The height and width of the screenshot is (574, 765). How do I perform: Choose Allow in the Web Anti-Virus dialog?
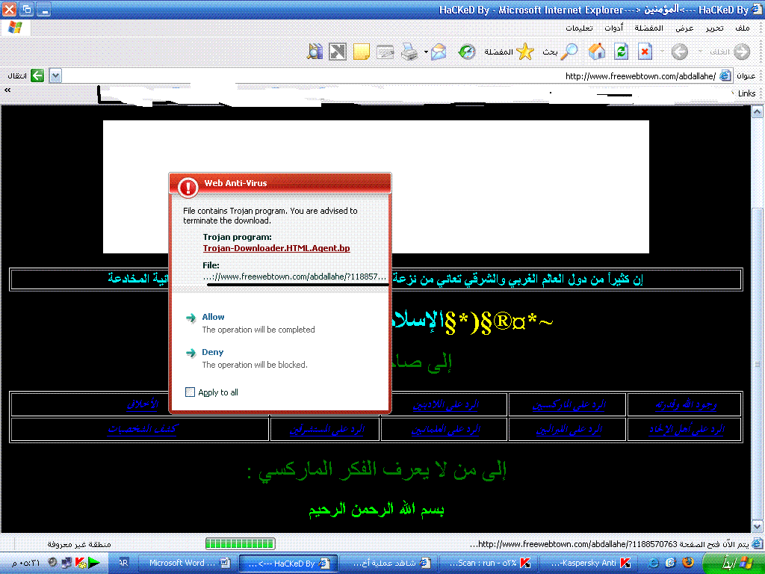213,317
